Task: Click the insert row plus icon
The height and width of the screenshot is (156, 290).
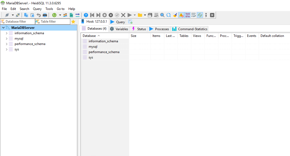Action: 105,15
